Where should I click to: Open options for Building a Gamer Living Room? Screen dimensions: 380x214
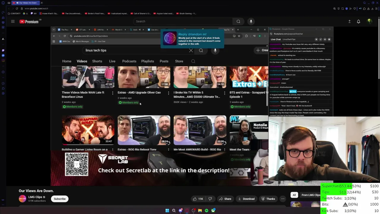(x=113, y=150)
